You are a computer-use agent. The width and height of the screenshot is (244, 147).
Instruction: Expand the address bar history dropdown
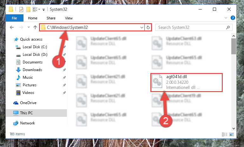pos(142,28)
